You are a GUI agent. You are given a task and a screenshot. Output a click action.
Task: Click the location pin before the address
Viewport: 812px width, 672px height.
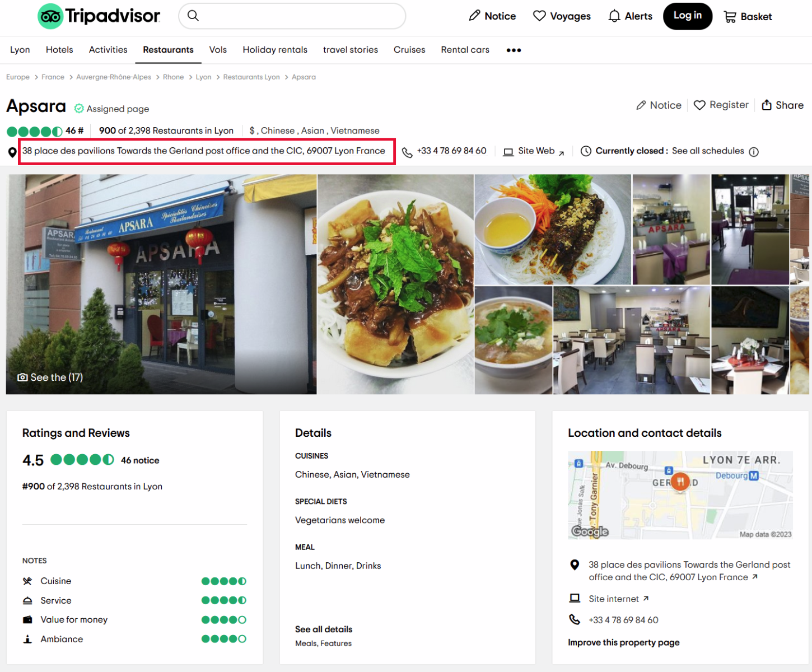12,152
